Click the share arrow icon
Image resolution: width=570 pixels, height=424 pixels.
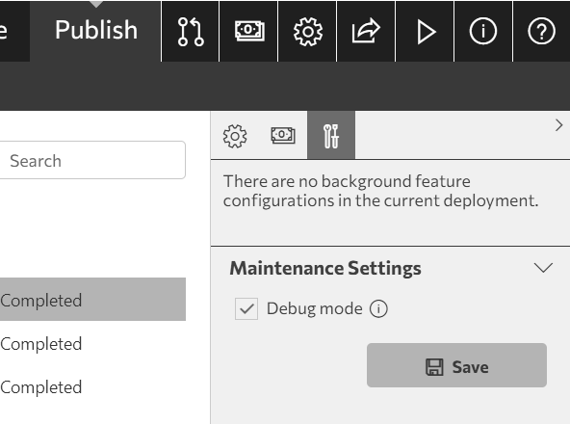coord(366,32)
